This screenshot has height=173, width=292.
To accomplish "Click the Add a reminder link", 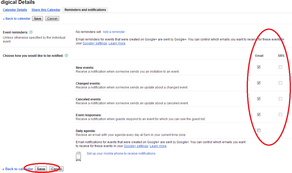I will (114, 32).
